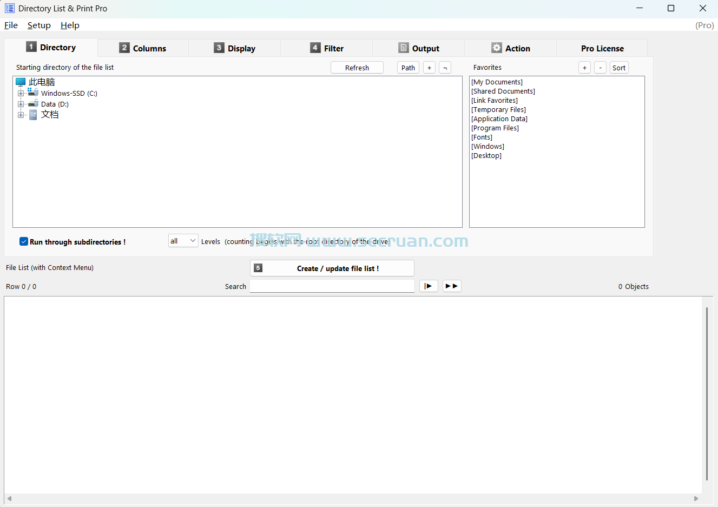Open the Help menu
The width and height of the screenshot is (718, 507).
(x=70, y=25)
